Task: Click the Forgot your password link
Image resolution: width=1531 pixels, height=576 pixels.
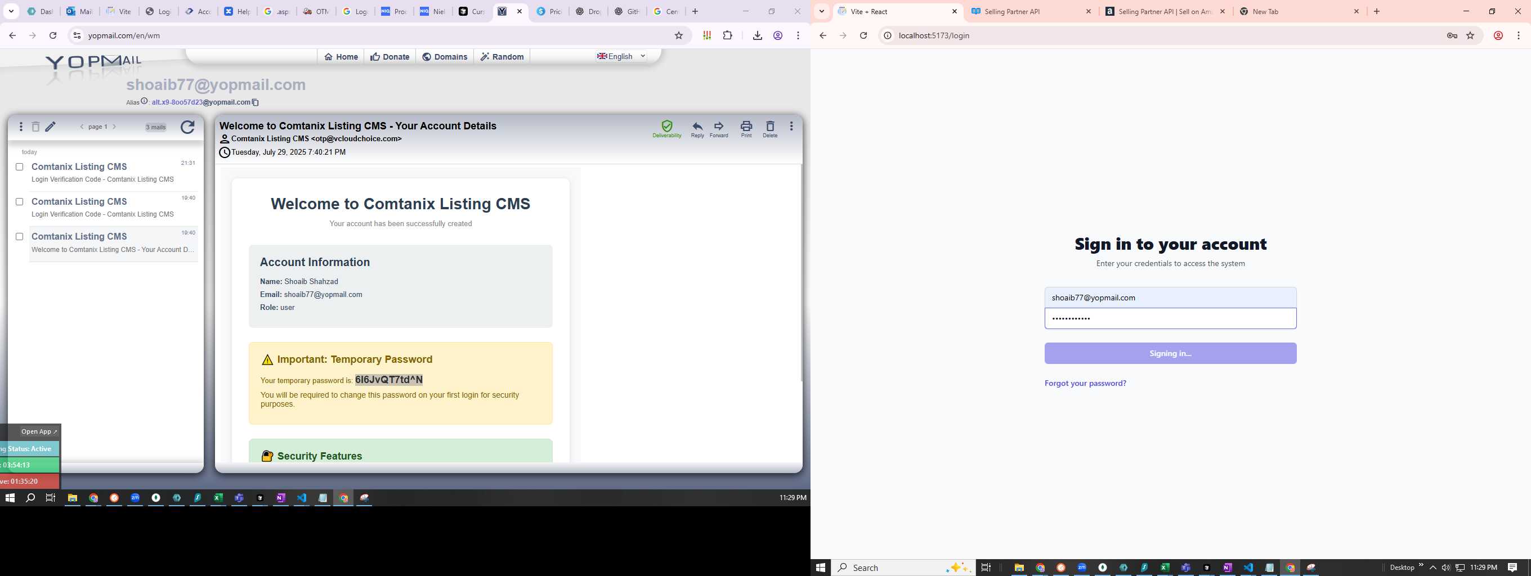Action: tap(1085, 384)
